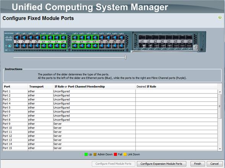Screen dimensions: 225x168
Task: Click the table scrollbar up arrow
Action: [x=220, y=92]
